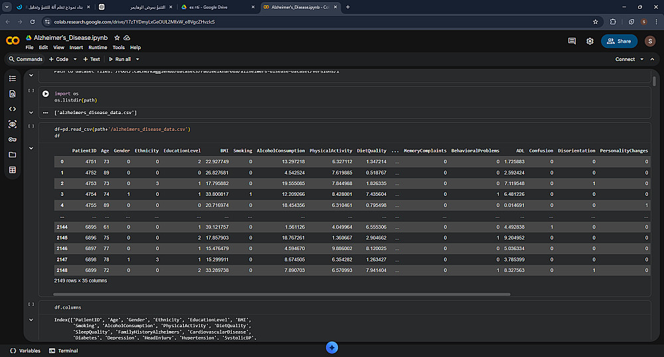View site information icon in address bar
This screenshot has width=664, height=357.
[47, 22]
